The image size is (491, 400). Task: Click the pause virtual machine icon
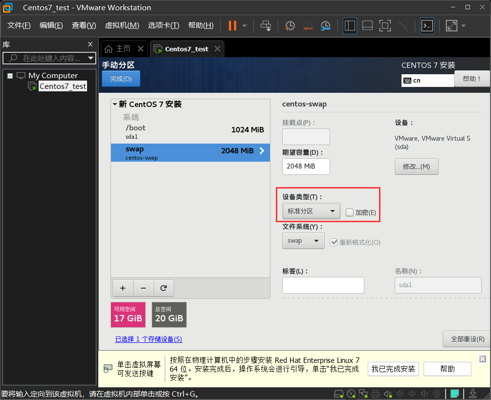point(232,25)
